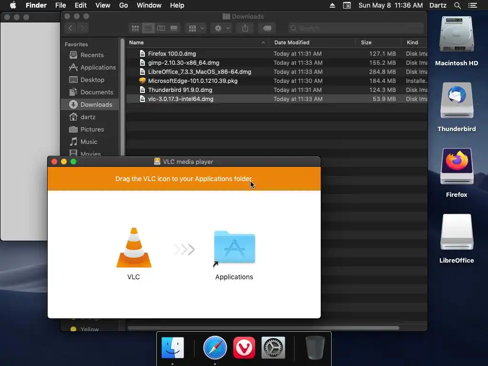
Task: Open Documents in Finder sidebar
Action: pos(90,92)
